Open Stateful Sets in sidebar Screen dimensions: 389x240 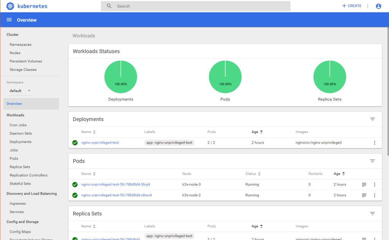coord(21,184)
